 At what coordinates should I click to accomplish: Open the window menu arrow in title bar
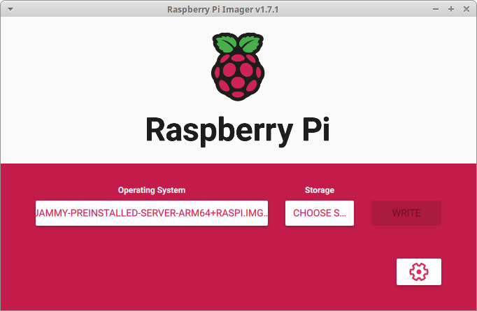[10, 9]
